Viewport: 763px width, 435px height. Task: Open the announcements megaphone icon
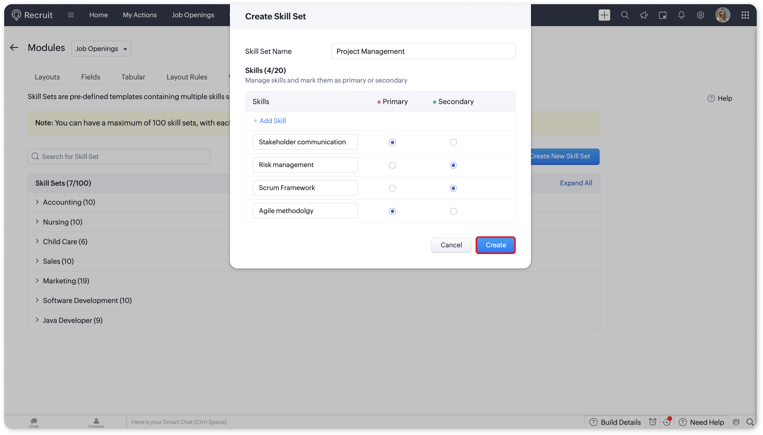pyautogui.click(x=643, y=15)
